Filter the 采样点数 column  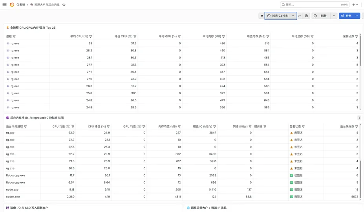click(x=357, y=37)
